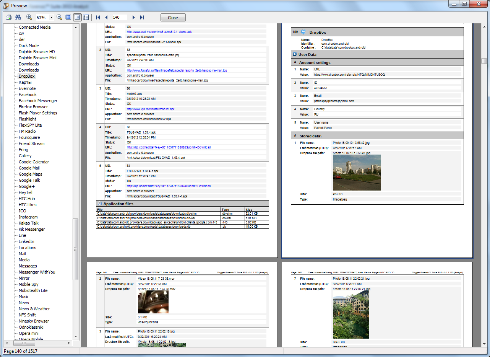Select Google Maps tree item

pos(31,174)
